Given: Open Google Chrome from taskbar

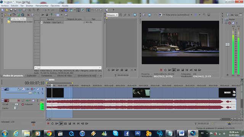Looking at the screenshot, I should [x=49, y=134].
